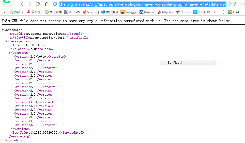Click the no style information notice text
245x143 pixels.
116,21
